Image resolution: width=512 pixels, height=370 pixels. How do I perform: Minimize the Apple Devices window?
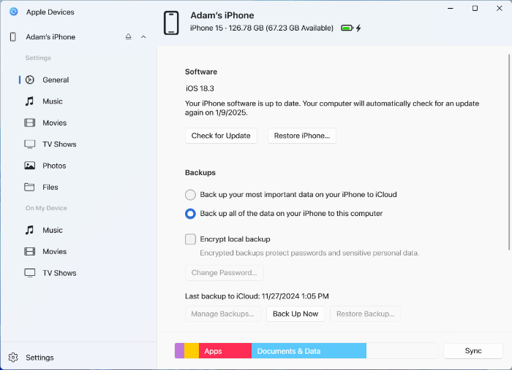pos(451,9)
